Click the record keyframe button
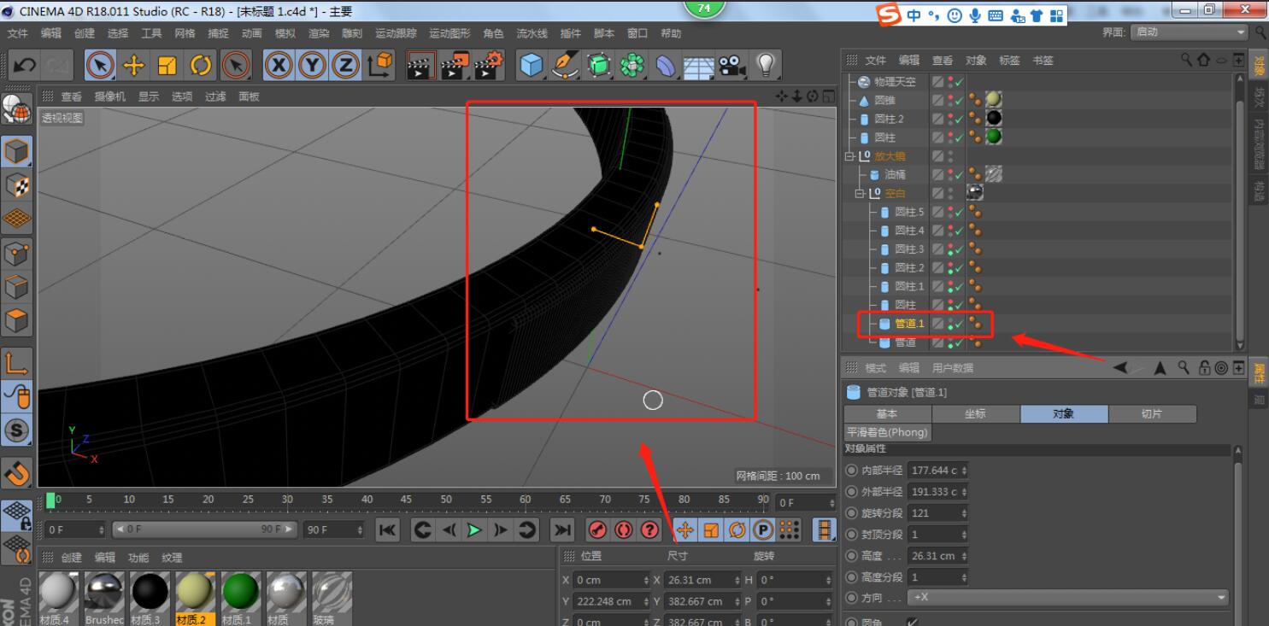 point(598,530)
